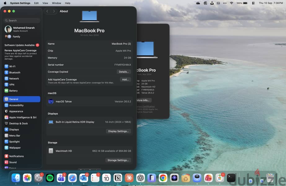Click Add... for AppleCare Coverage
This screenshot has height=186, width=286.
point(125,79)
